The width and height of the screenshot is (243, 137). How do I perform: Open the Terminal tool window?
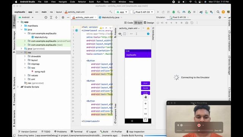(77, 132)
